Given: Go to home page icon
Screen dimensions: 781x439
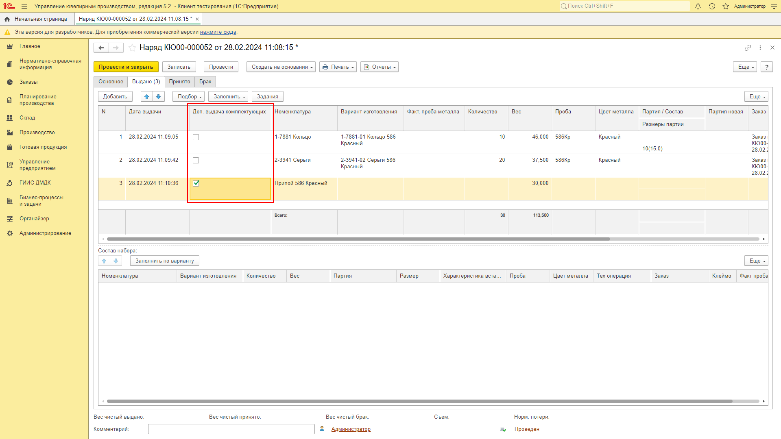Looking at the screenshot, I should coord(7,19).
